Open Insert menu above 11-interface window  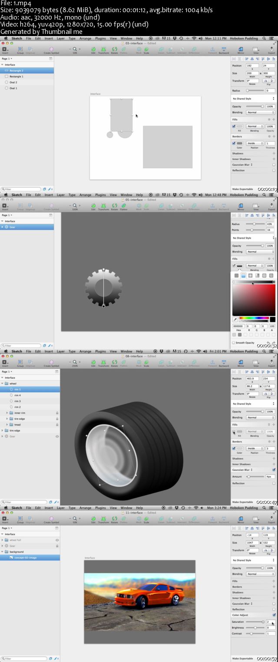point(49,508)
